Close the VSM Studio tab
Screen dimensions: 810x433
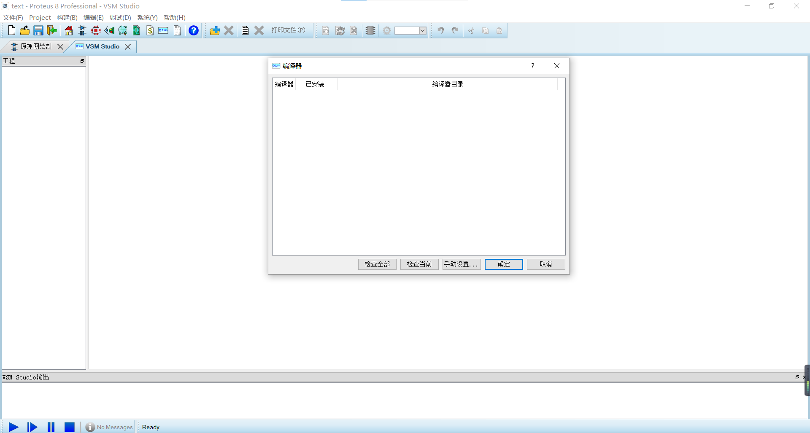tap(128, 47)
